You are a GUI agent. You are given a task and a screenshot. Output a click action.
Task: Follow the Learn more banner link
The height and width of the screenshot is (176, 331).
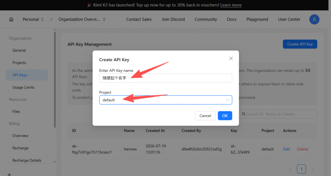(x=231, y=5)
